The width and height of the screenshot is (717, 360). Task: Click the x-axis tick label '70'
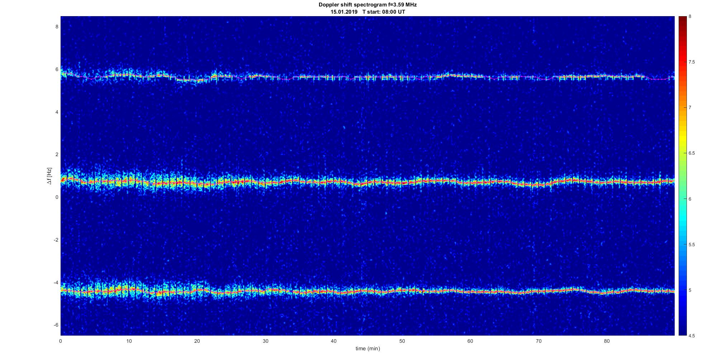coord(538,341)
